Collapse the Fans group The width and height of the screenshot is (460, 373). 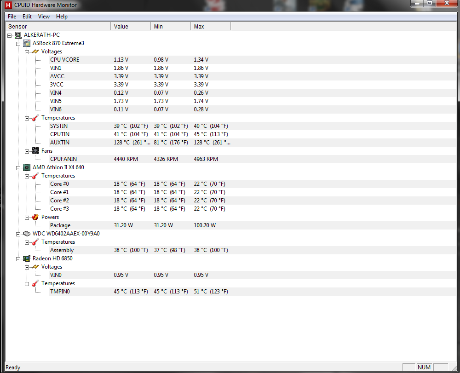pos(27,152)
